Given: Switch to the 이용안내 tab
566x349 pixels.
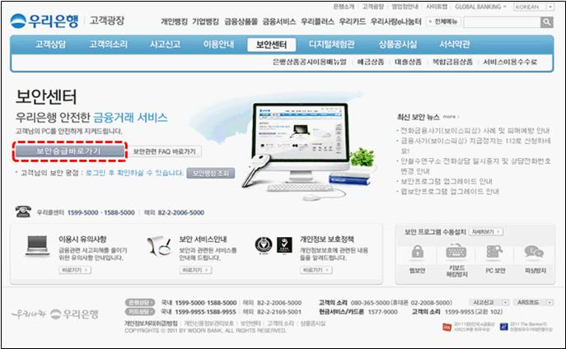Looking at the screenshot, I should click(x=219, y=44).
